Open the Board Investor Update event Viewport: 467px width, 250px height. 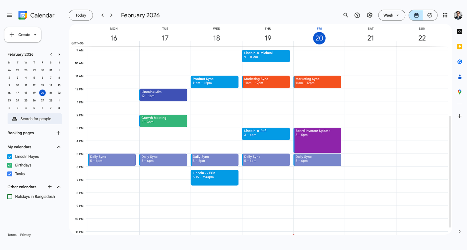coord(317,140)
